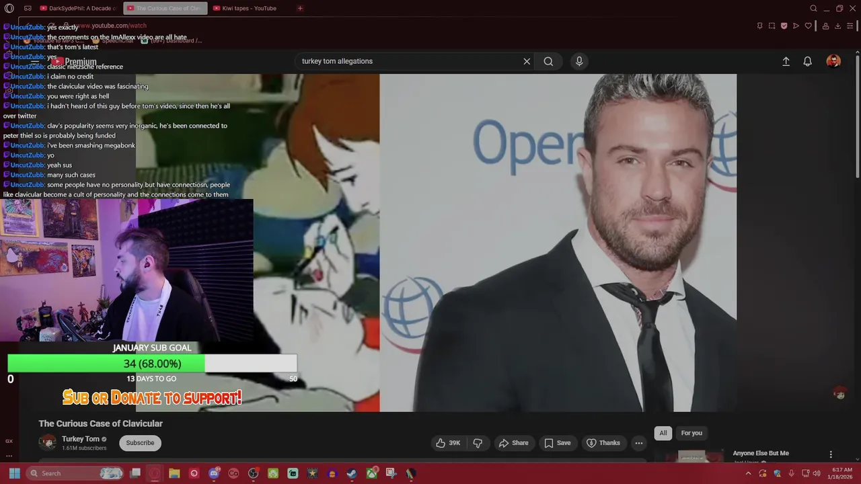
Task: Click the browser tab search magnifier icon
Action: (x=813, y=8)
